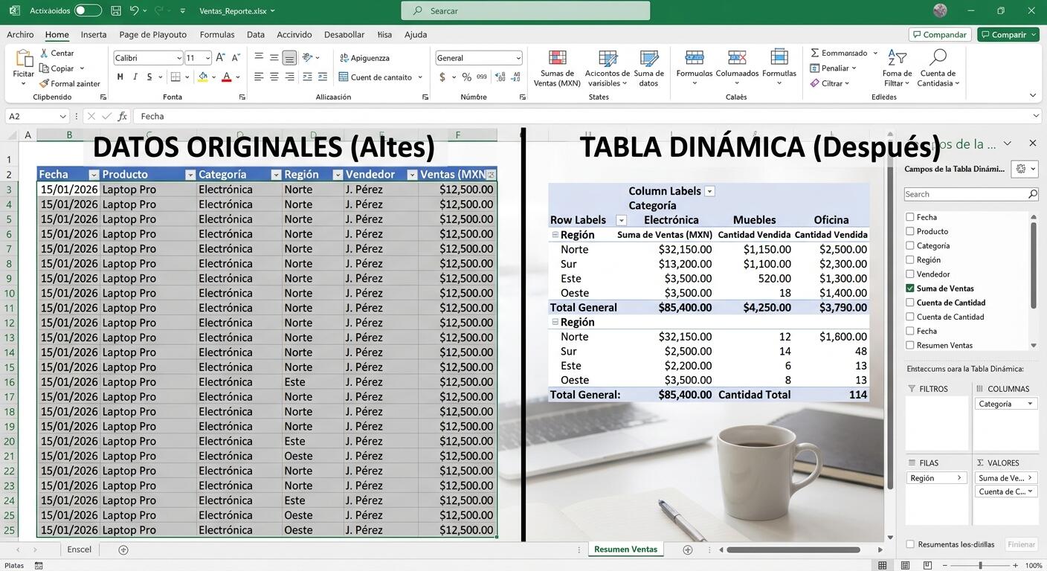Check the Producto field checkbox
Image resolution: width=1047 pixels, height=571 pixels.
click(910, 231)
